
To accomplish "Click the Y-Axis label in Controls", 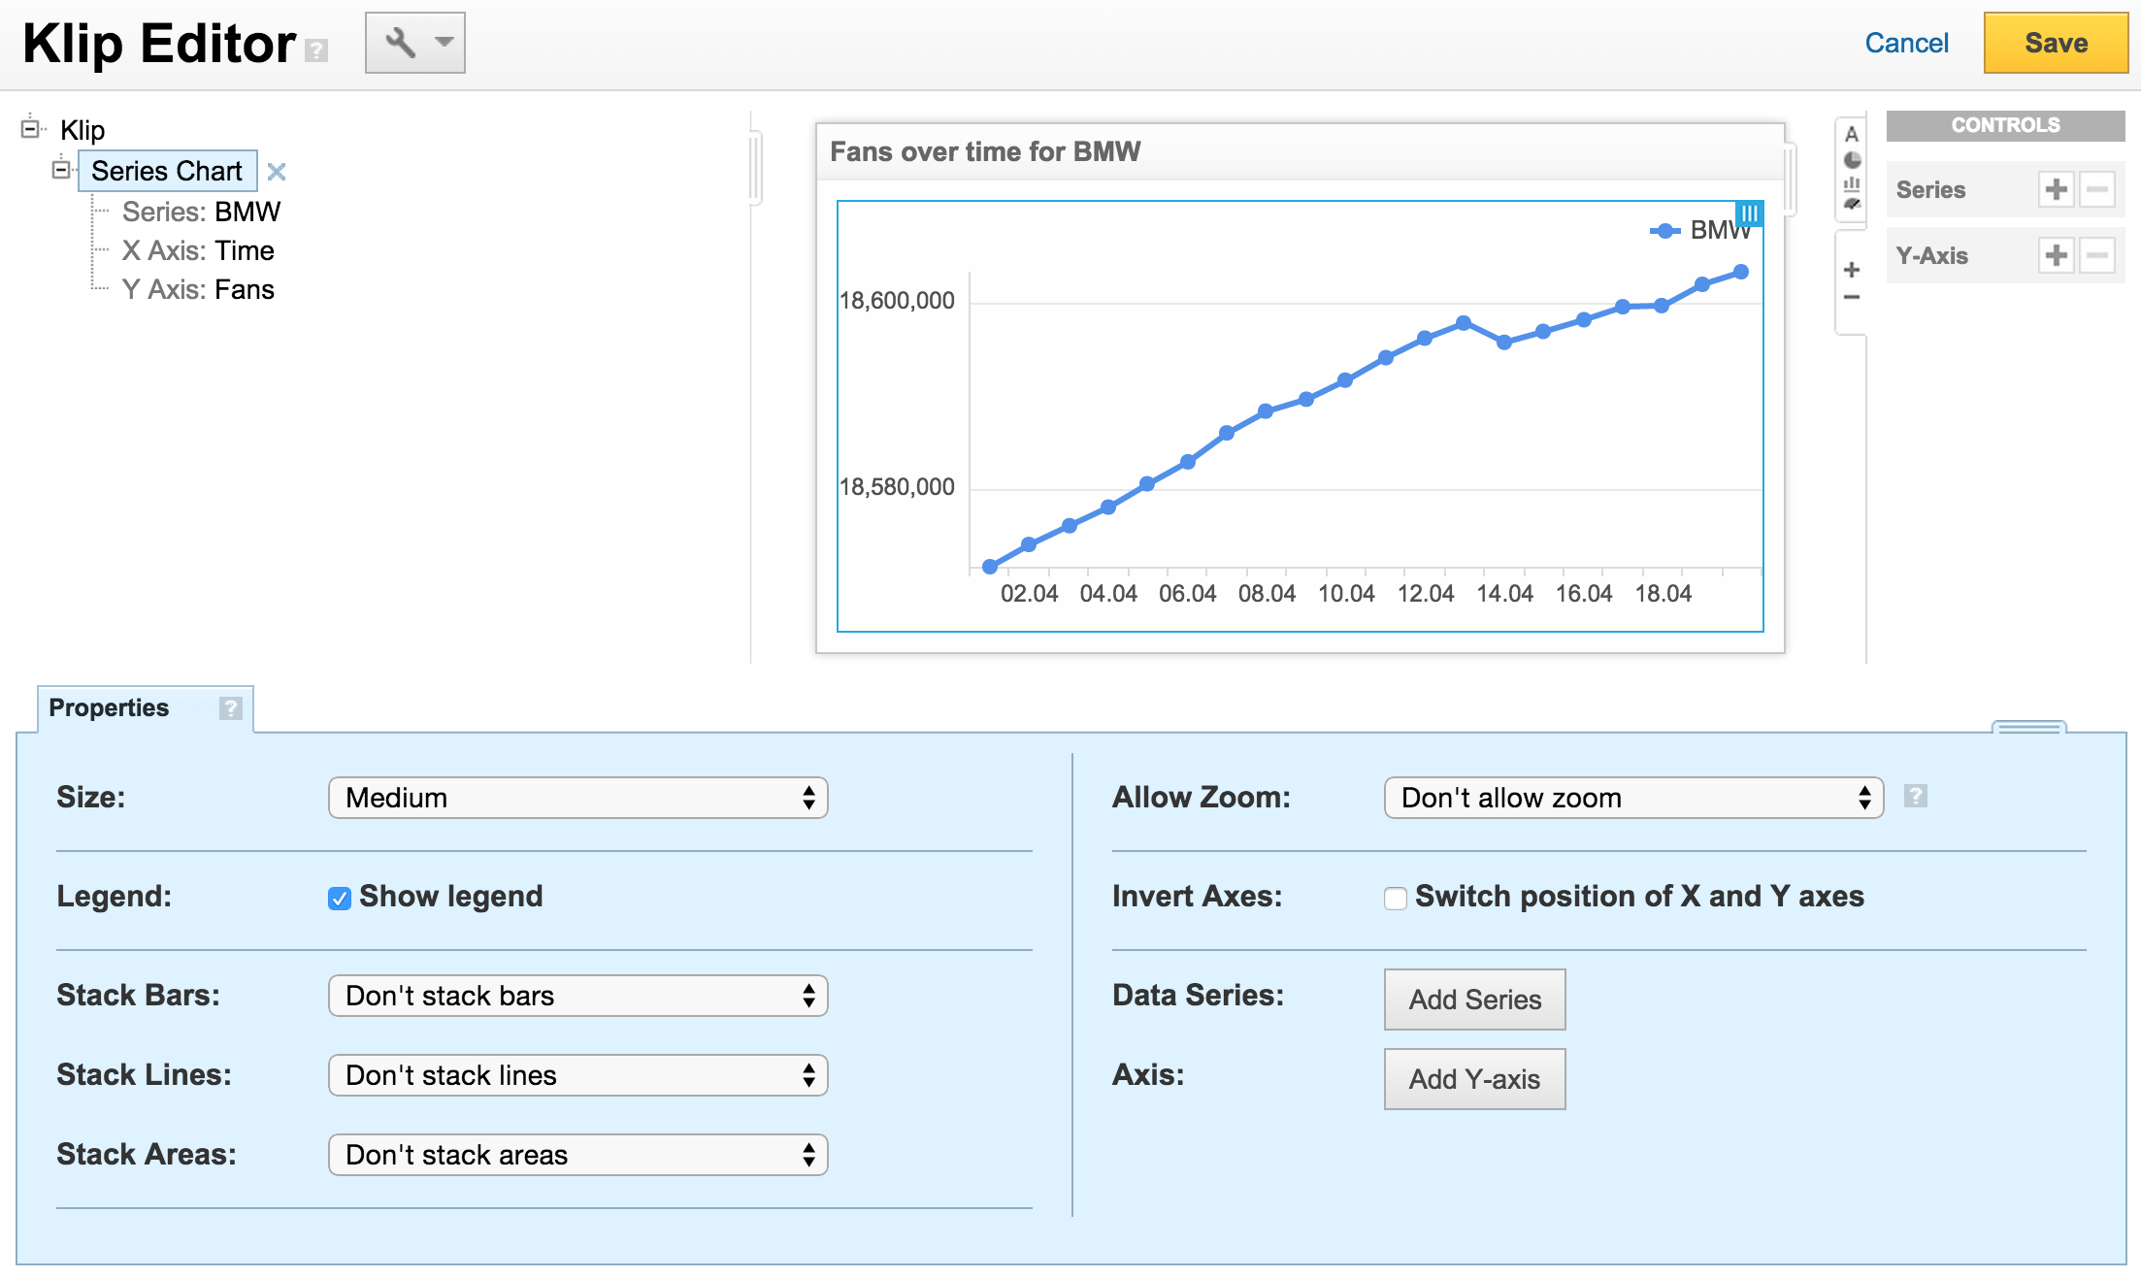I will (1931, 256).
